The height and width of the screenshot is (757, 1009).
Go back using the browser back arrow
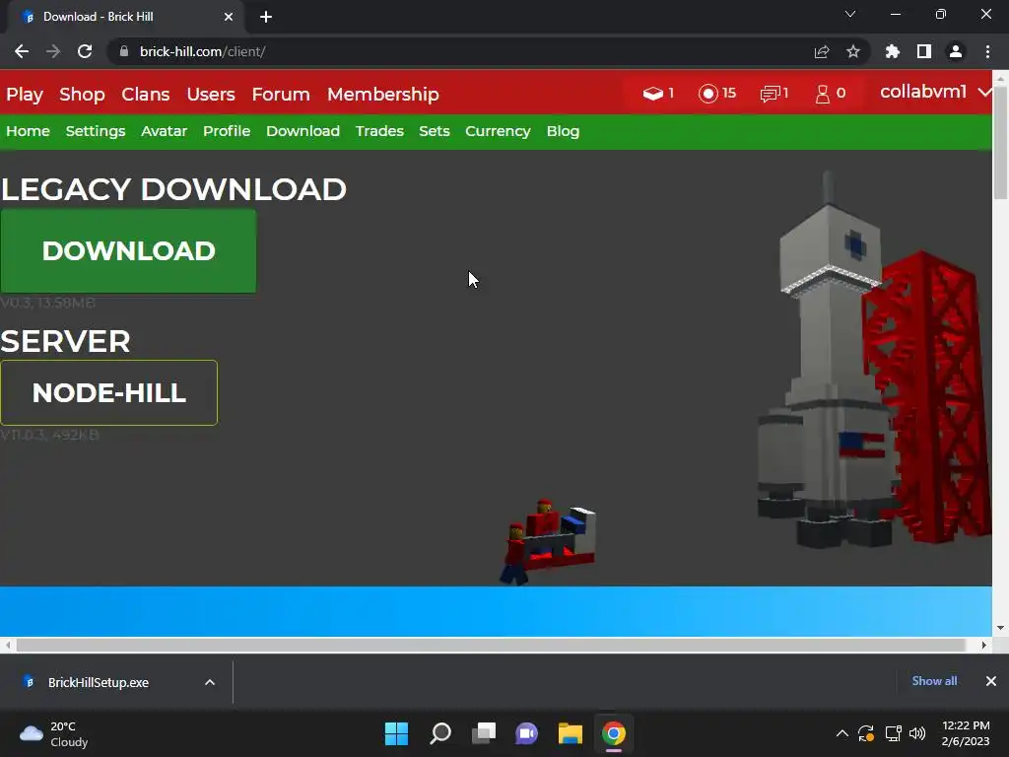[22, 51]
